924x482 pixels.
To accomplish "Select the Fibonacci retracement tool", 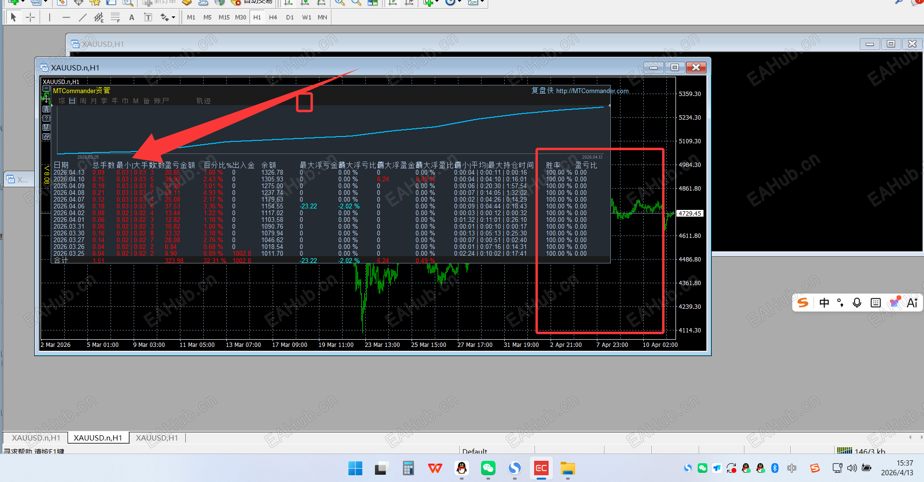I will click(x=115, y=17).
